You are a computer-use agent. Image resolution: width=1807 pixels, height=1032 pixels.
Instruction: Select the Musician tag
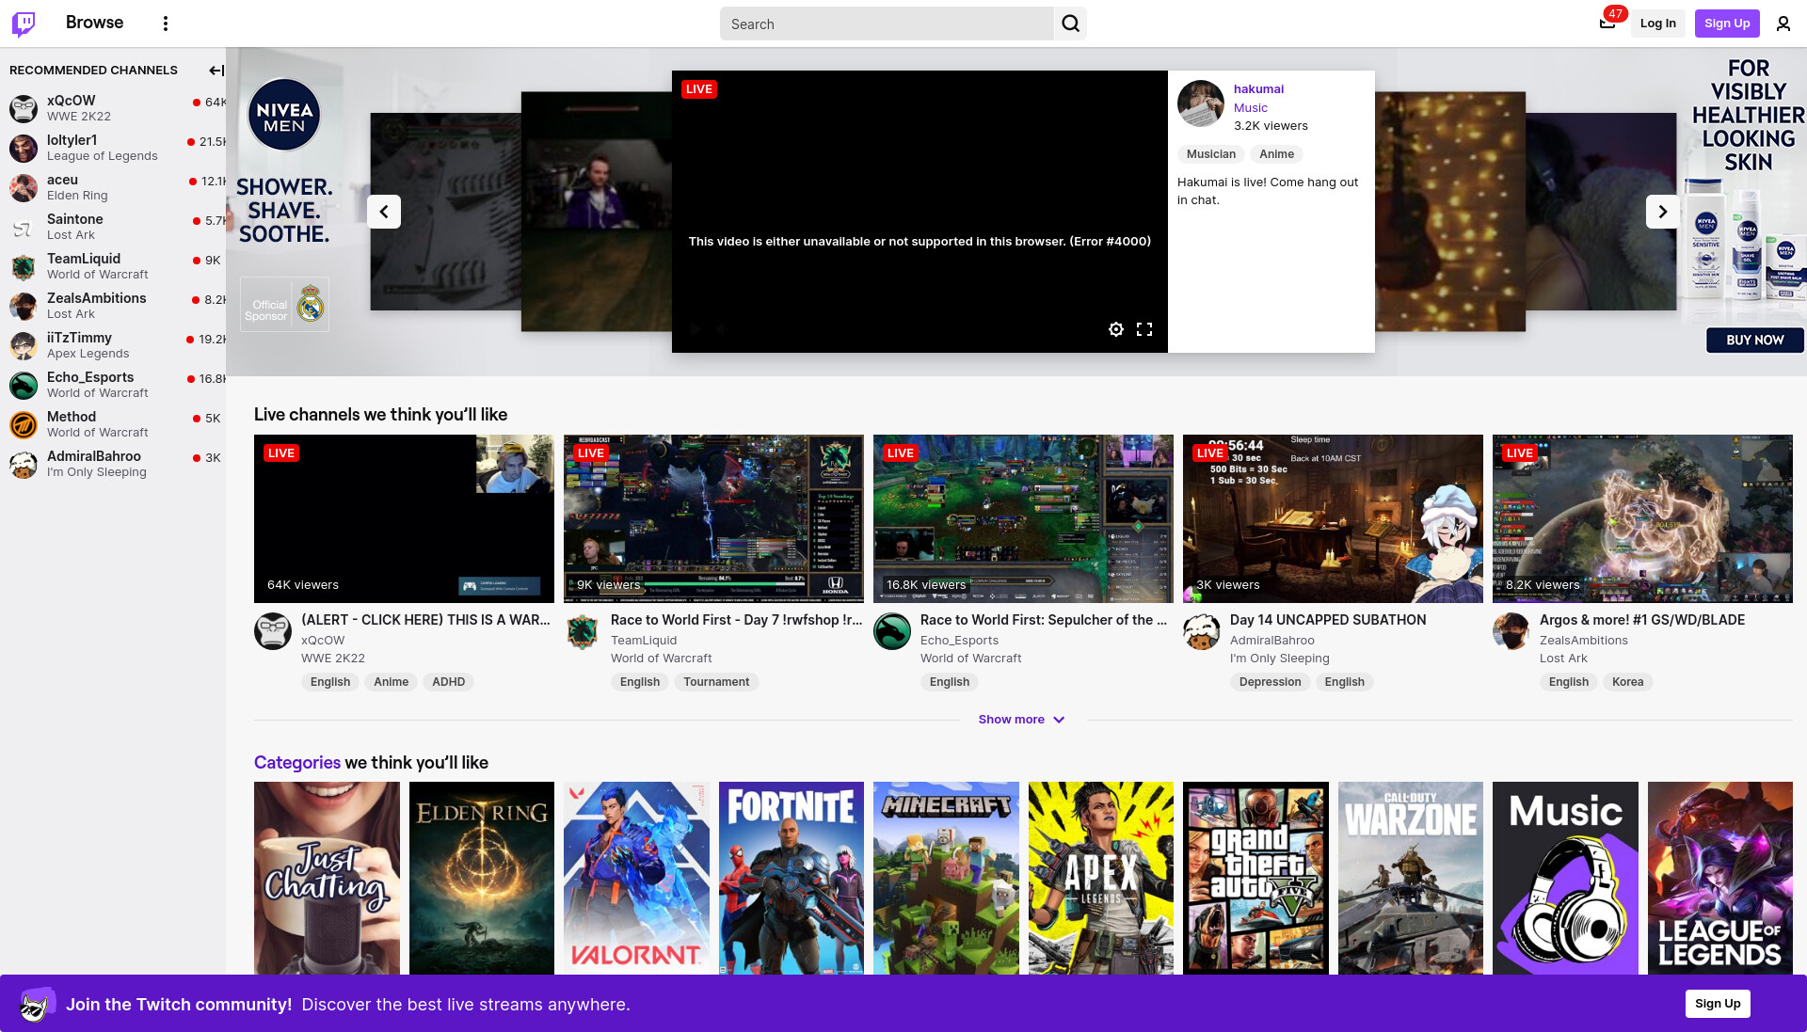click(x=1211, y=154)
